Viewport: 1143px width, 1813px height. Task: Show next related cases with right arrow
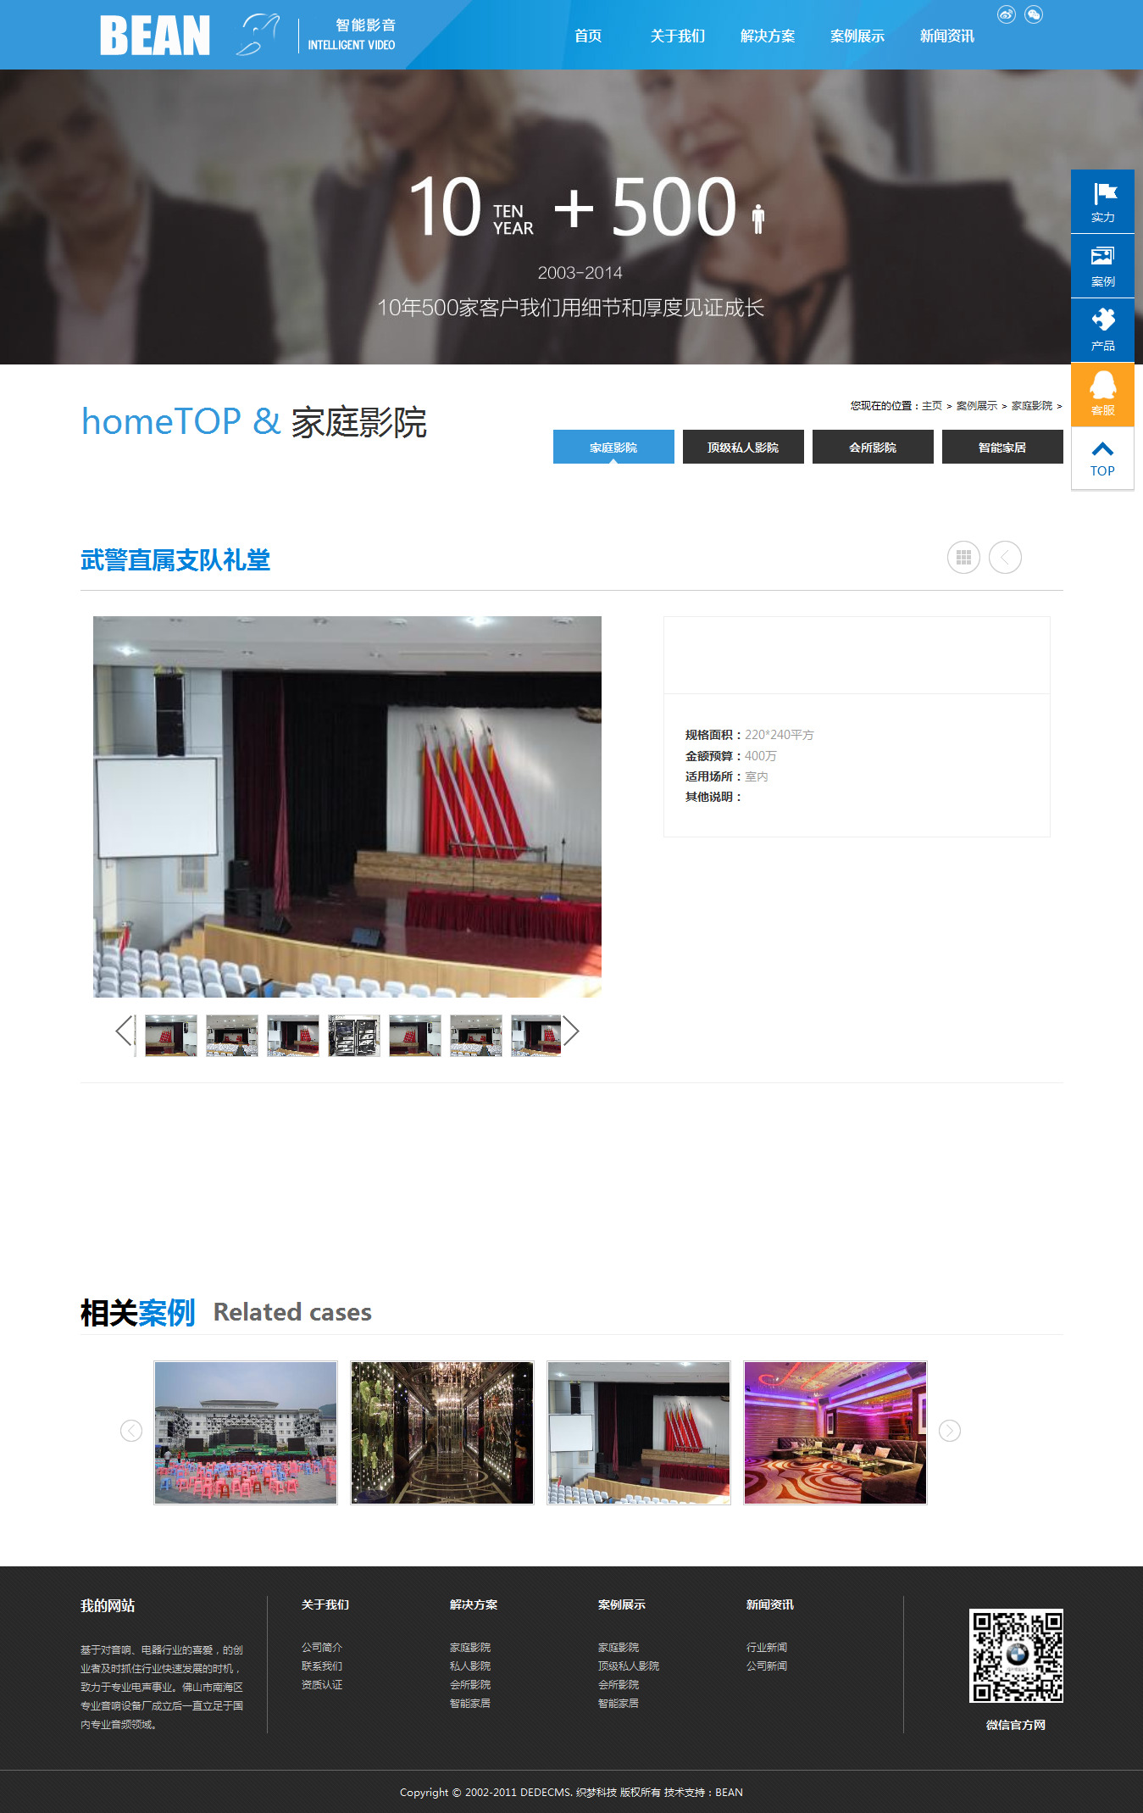point(950,1431)
